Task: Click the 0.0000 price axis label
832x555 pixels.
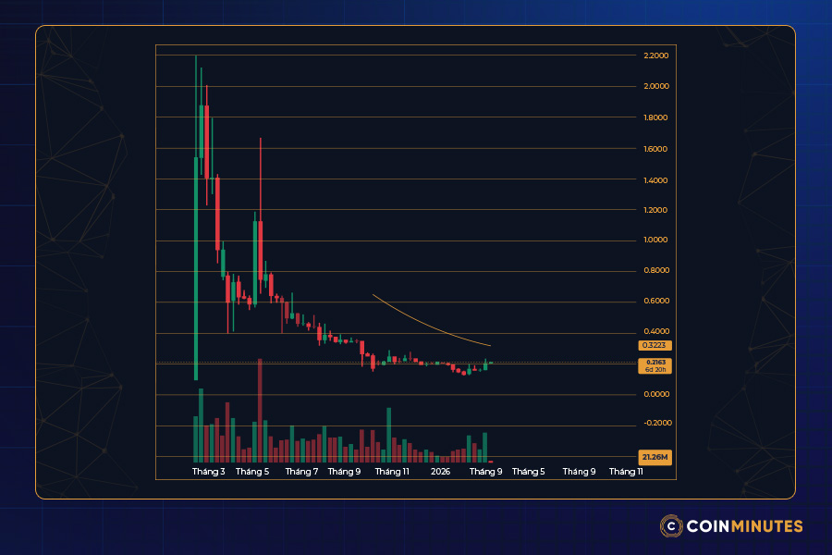Action: (655, 395)
